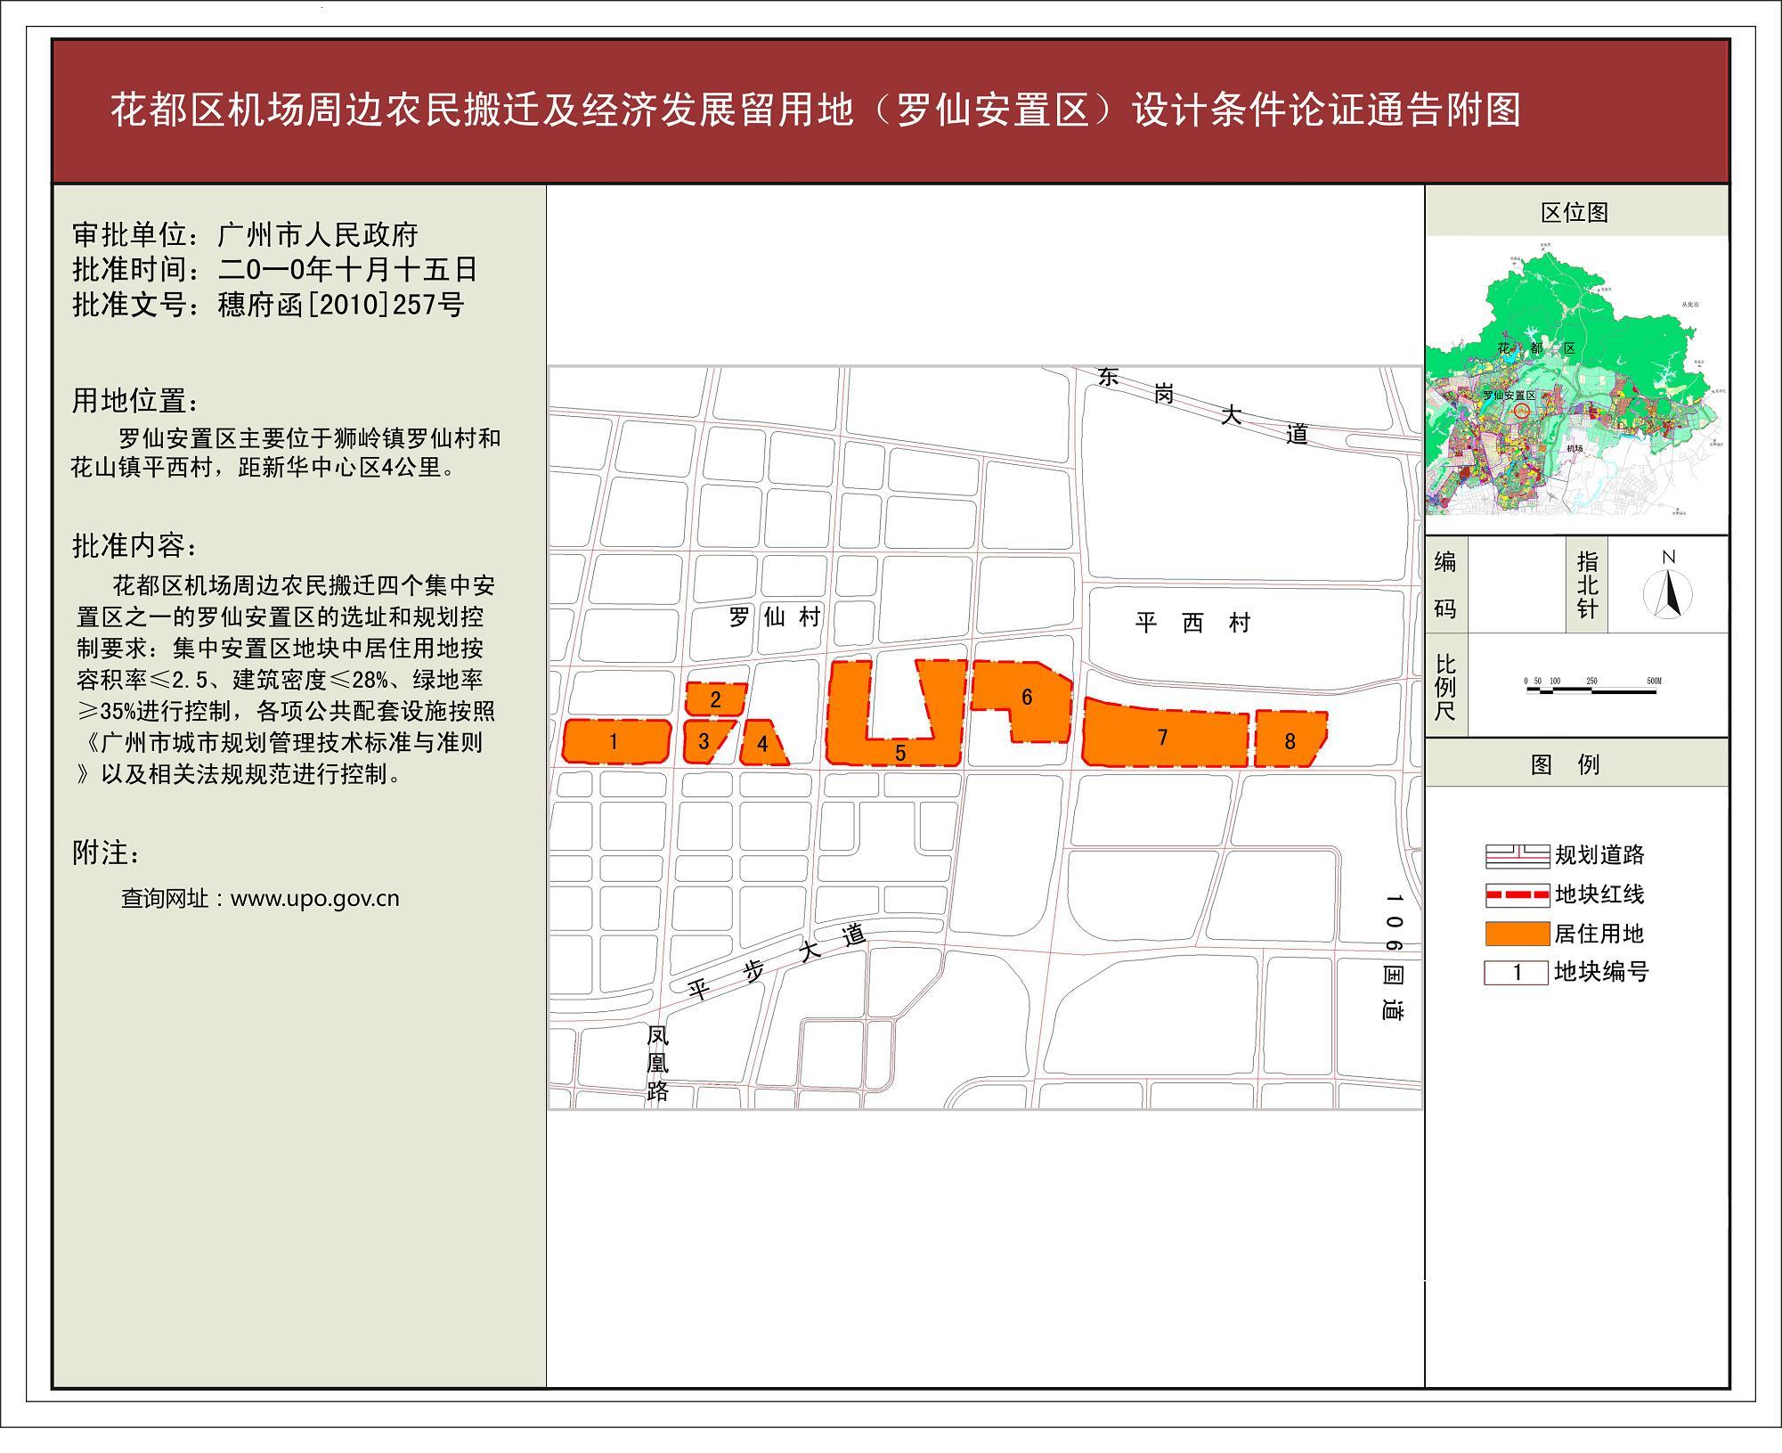Click the plot number legend box

pyautogui.click(x=1516, y=972)
